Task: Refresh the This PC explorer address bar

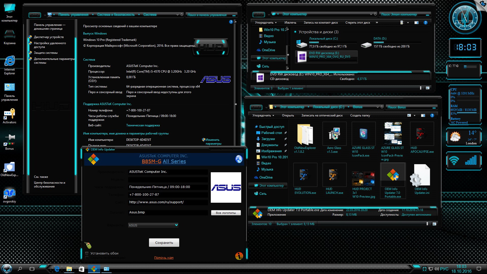Action: pos(375,14)
